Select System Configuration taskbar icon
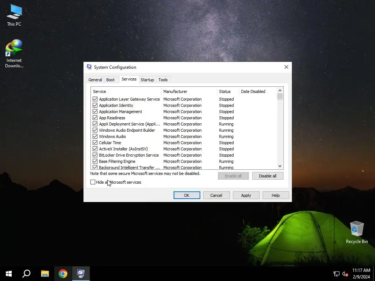This screenshot has height=281, width=375. tap(81, 274)
